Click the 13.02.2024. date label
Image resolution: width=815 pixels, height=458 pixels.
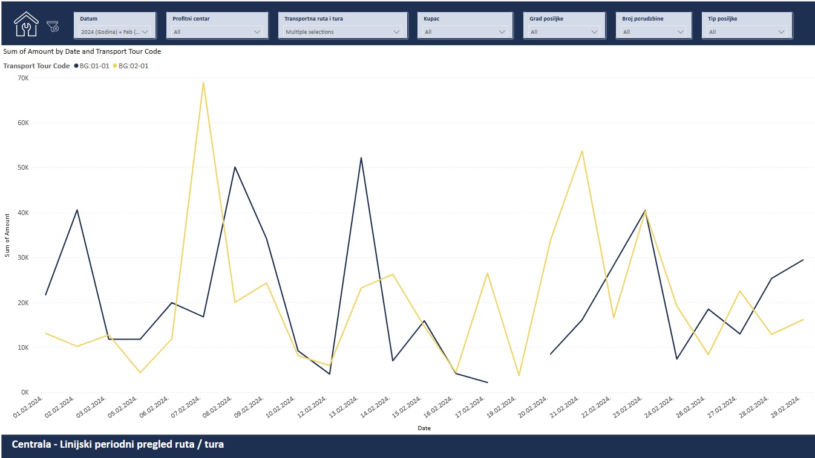pos(344,408)
